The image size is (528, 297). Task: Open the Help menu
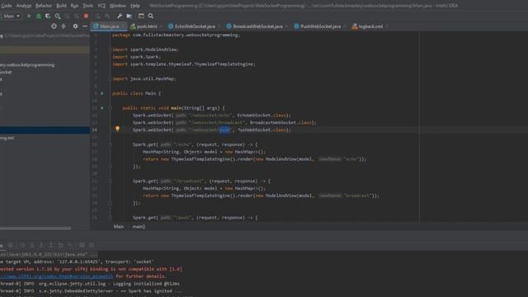[135, 6]
